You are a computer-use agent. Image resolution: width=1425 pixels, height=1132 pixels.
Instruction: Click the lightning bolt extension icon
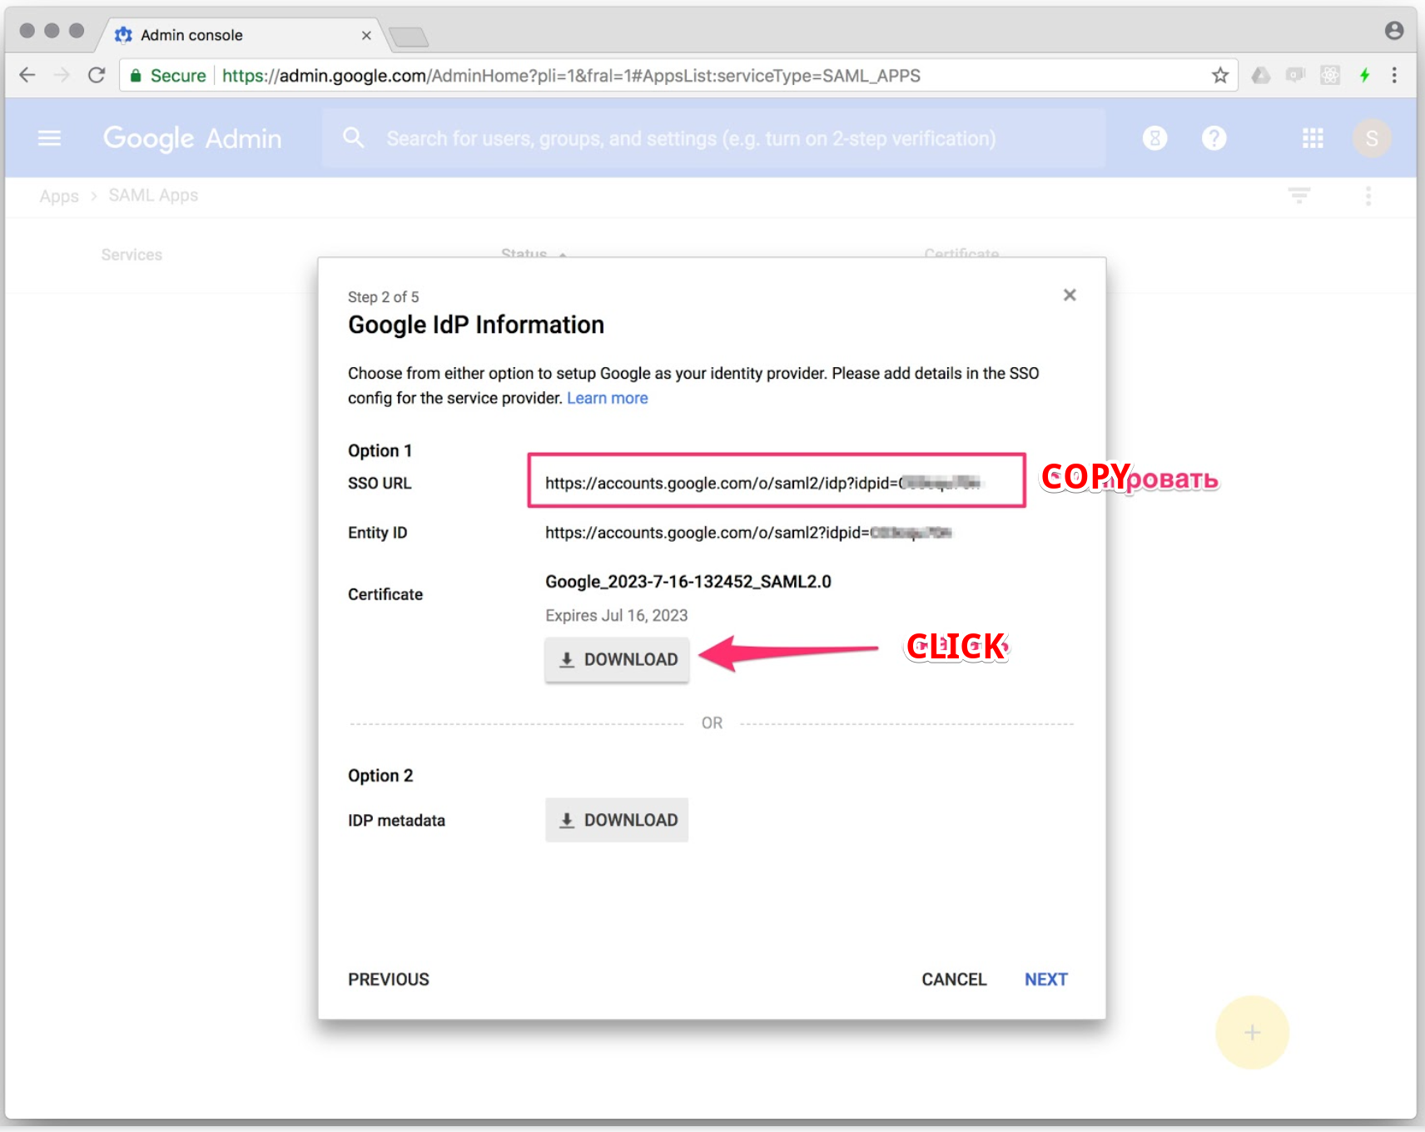[1365, 76]
